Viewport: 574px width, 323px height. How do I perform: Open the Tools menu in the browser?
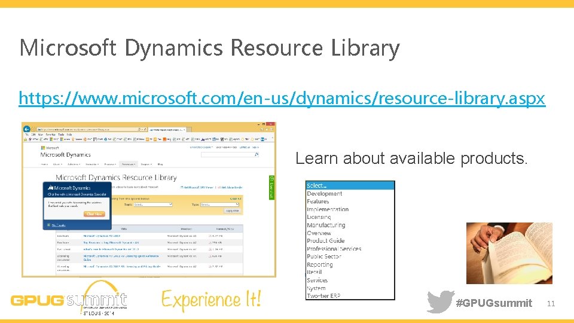(x=61, y=135)
